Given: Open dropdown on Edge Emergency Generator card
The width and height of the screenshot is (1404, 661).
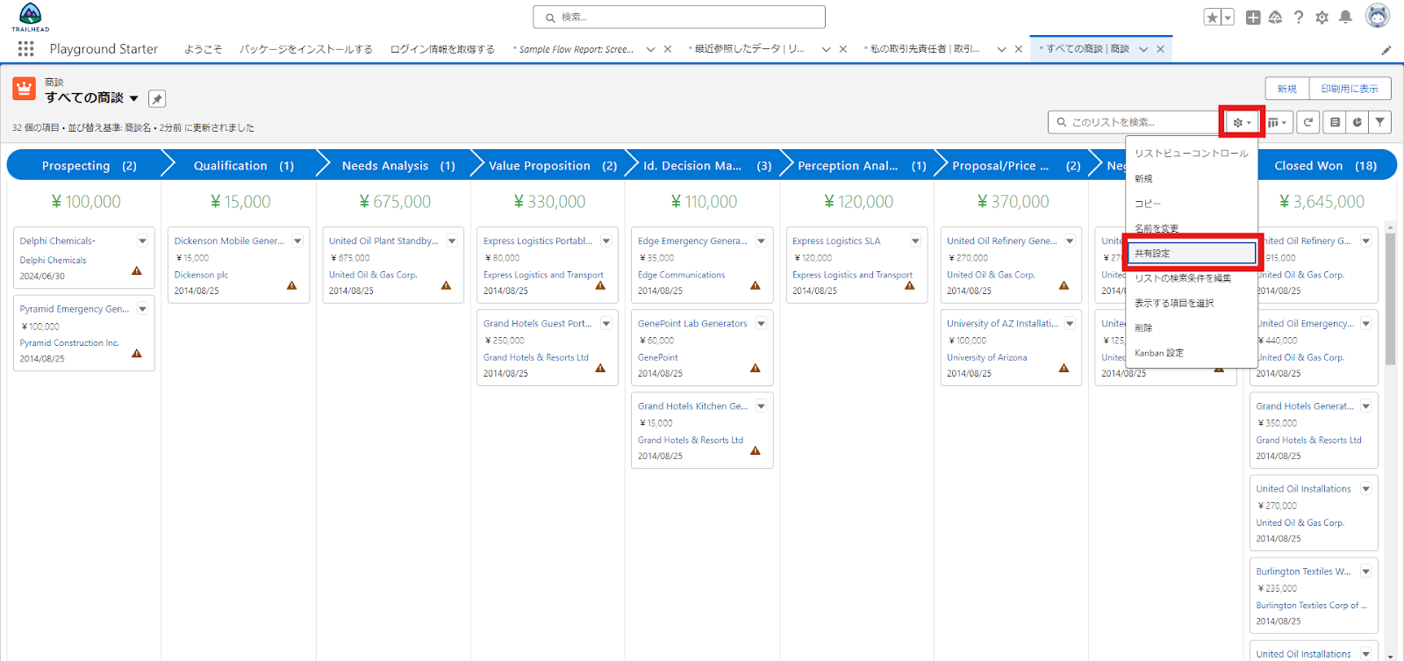Looking at the screenshot, I should (762, 241).
